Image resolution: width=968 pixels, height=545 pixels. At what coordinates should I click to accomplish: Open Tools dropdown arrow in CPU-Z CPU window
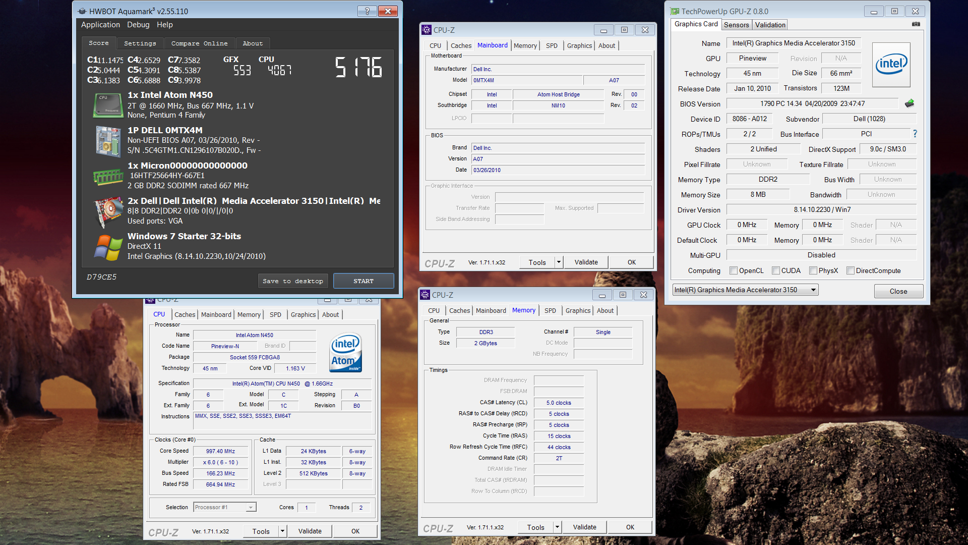coord(282,531)
